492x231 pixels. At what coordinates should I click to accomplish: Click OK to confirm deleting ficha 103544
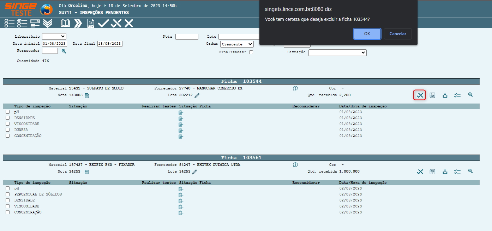tap(367, 34)
